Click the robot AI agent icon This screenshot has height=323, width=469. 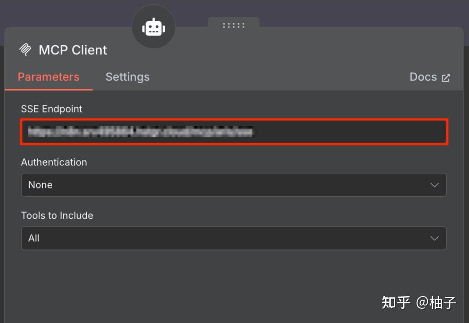coord(153,27)
